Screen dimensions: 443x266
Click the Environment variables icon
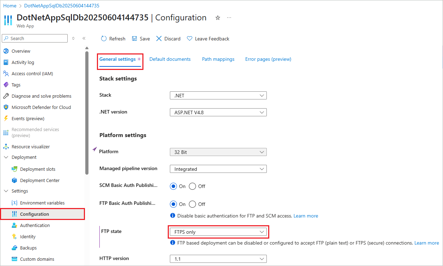click(x=14, y=203)
